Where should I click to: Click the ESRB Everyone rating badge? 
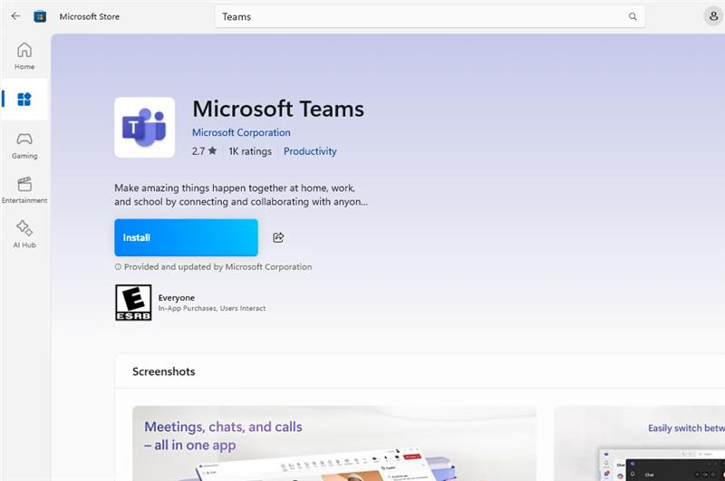(133, 303)
